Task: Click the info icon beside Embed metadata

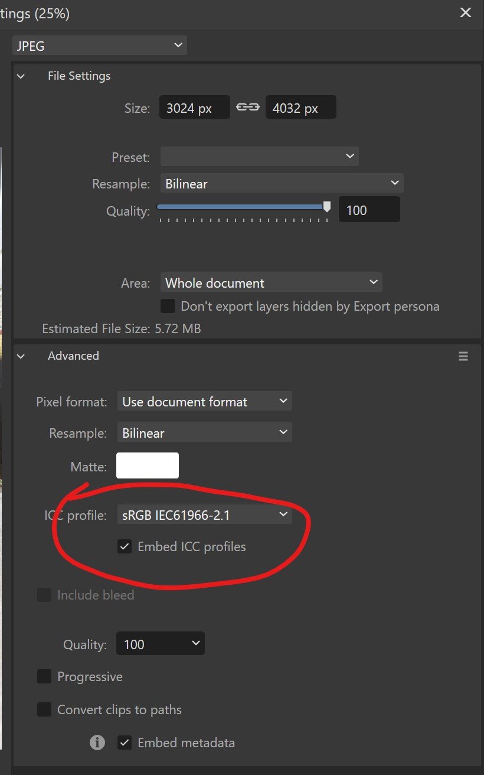Action: [97, 743]
